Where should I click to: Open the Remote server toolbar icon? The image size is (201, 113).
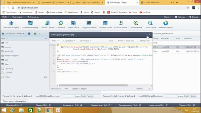click(30, 24)
